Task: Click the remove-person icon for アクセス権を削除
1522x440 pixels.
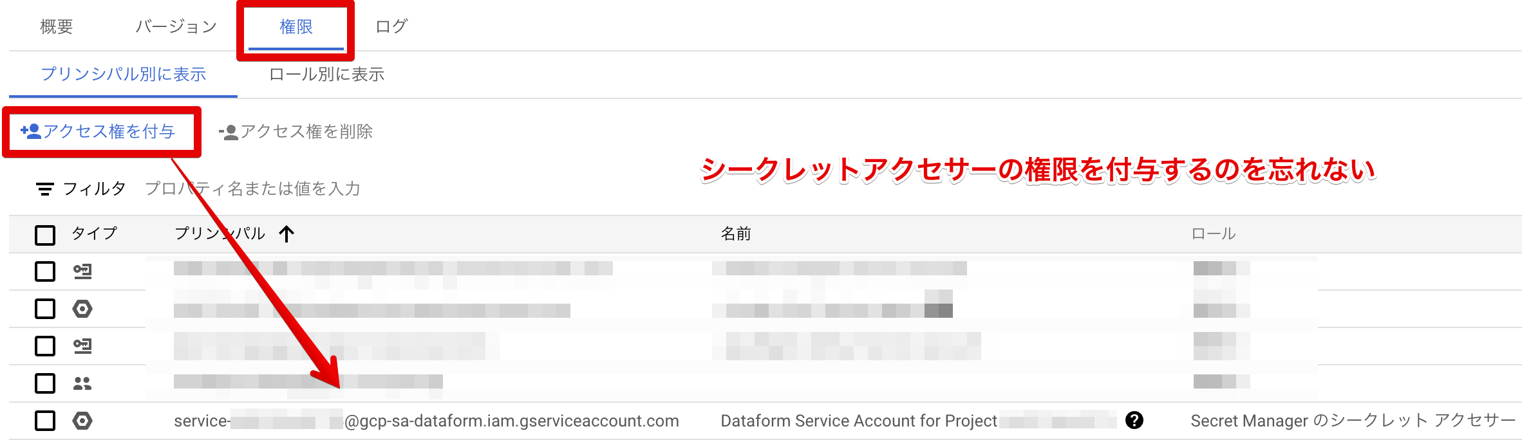Action: (229, 133)
